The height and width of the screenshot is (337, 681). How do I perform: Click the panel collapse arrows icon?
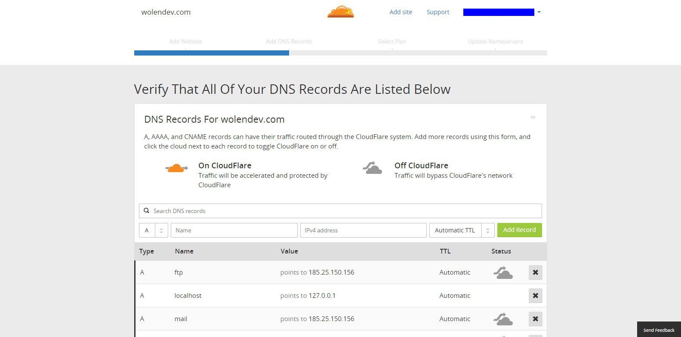click(533, 117)
